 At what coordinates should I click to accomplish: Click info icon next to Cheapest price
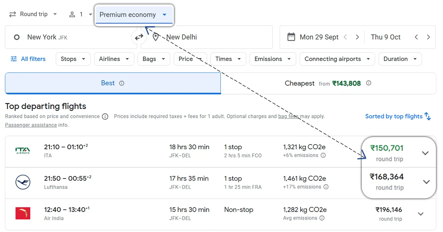click(x=368, y=83)
